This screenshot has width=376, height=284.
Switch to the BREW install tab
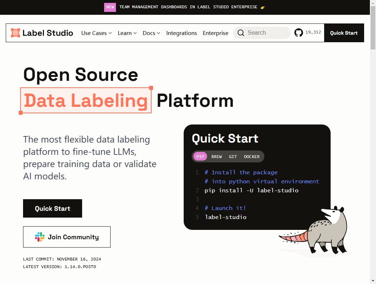216,157
